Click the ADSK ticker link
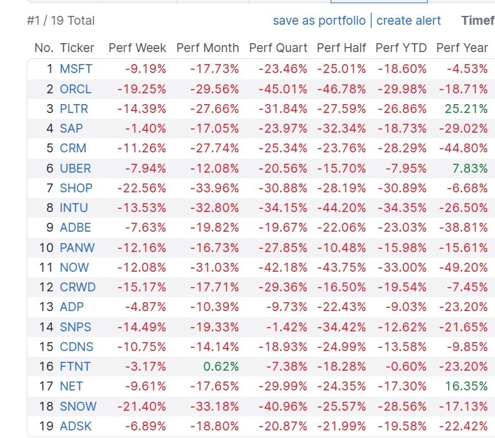 tap(76, 426)
